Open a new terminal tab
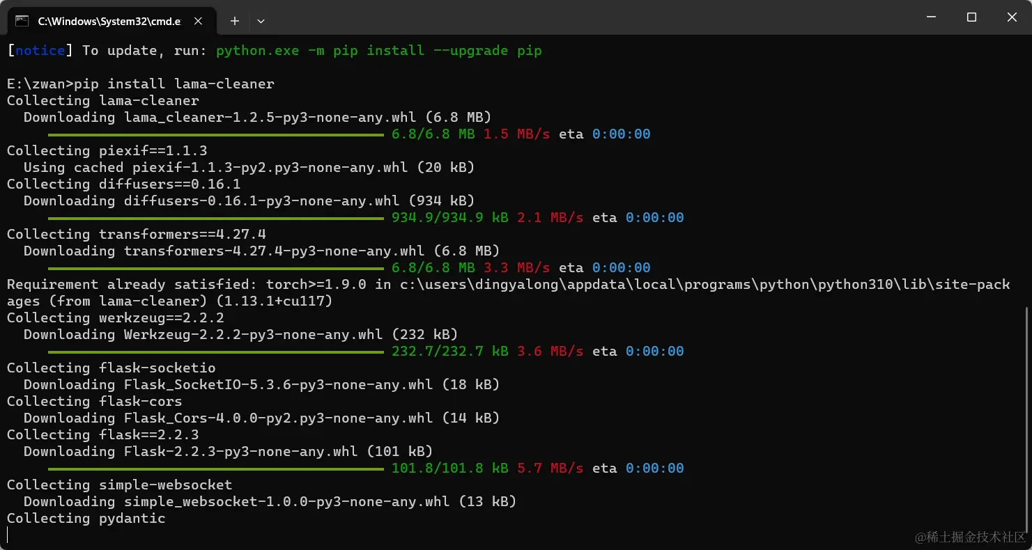This screenshot has width=1032, height=550. coord(234,21)
